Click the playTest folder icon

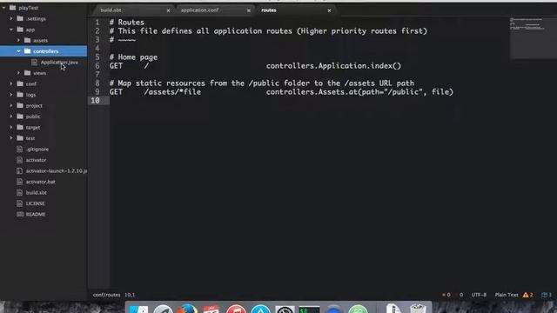click(13, 8)
